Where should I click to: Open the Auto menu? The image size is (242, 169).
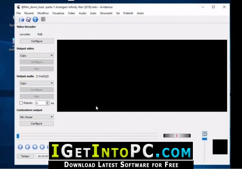point(93,13)
